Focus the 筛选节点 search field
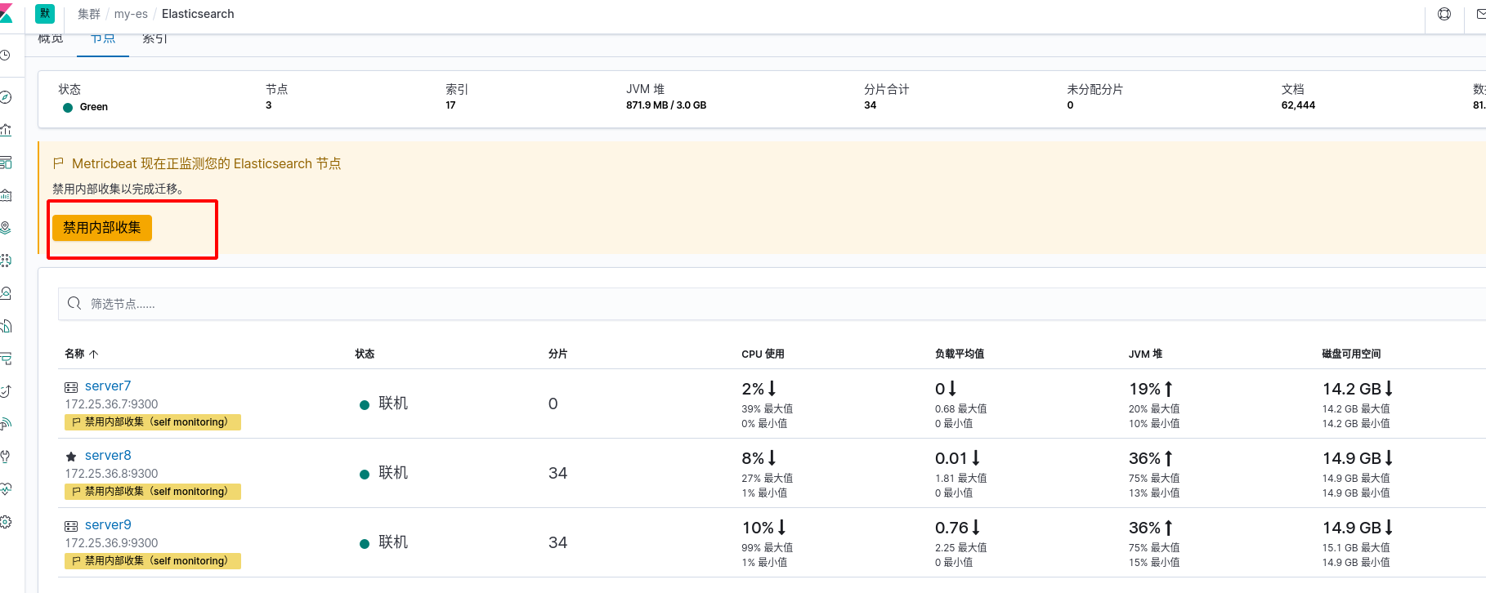1486x593 pixels. coord(772,304)
